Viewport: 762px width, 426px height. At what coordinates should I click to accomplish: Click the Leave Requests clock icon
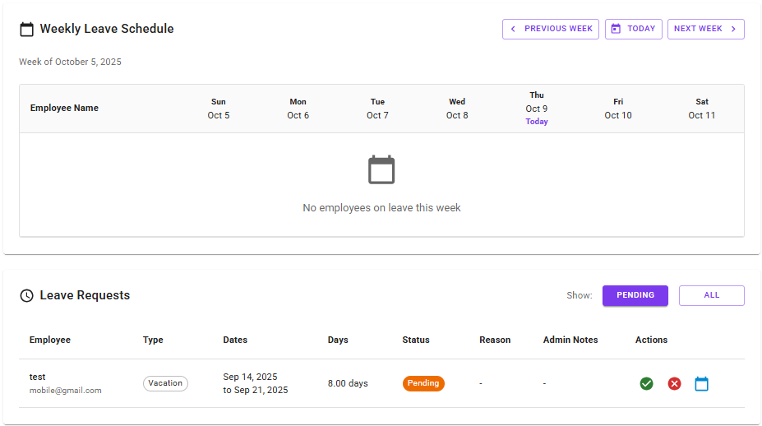pos(26,295)
